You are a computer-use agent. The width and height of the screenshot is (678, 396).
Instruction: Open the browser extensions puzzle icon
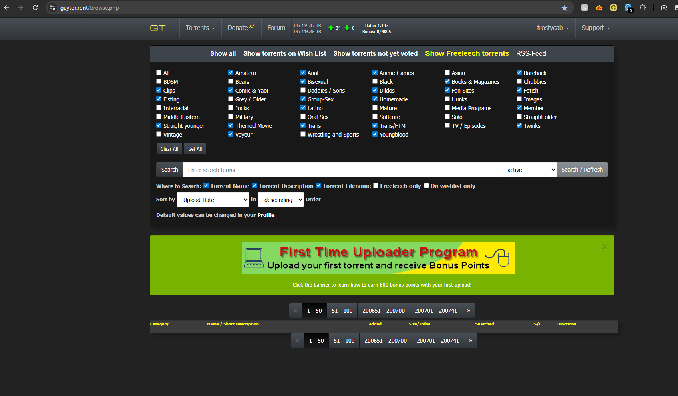(642, 8)
